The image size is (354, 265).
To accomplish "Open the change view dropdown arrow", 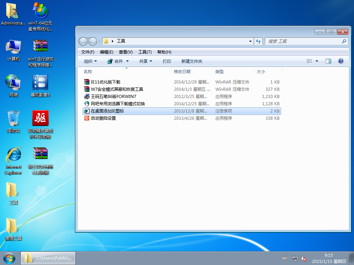I will 317,61.
